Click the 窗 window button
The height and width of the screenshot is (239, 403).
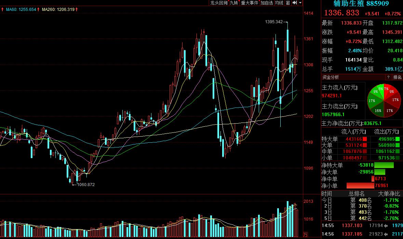tap(288, 3)
